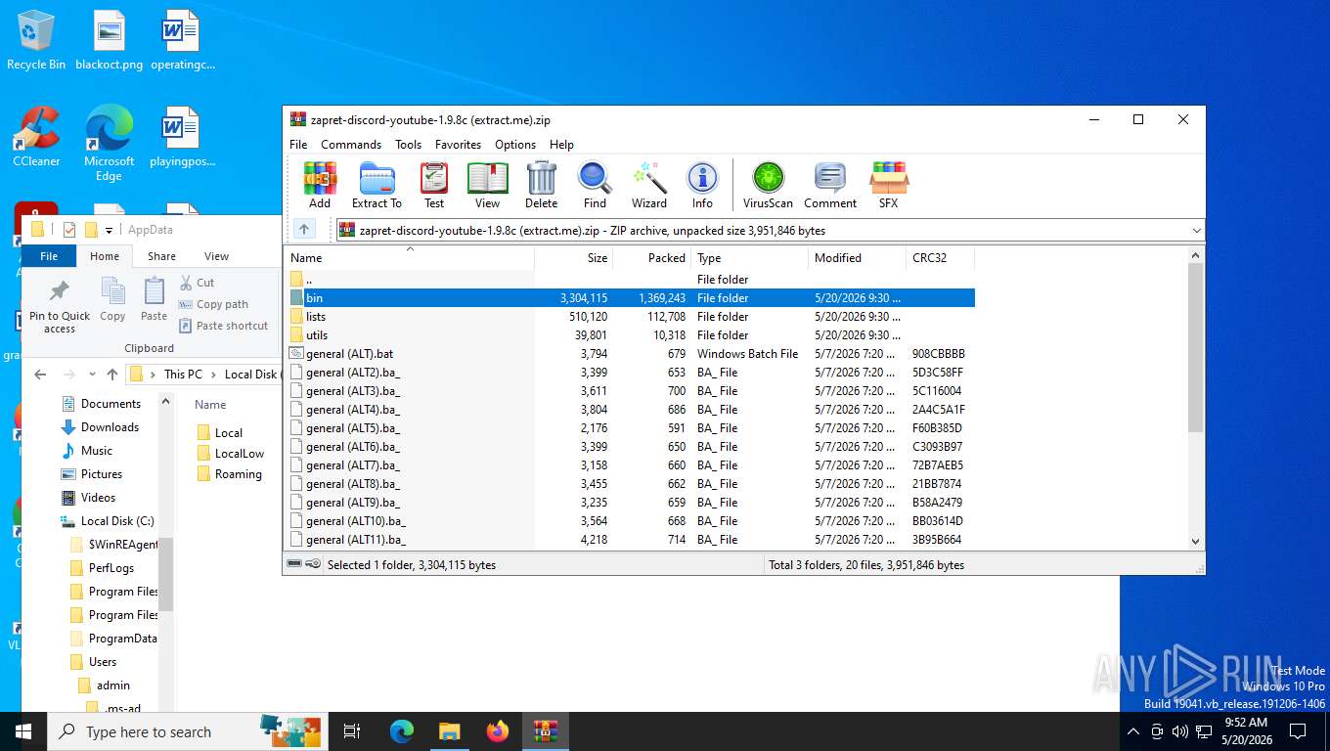Click the Extract To toolbar icon

(377, 185)
